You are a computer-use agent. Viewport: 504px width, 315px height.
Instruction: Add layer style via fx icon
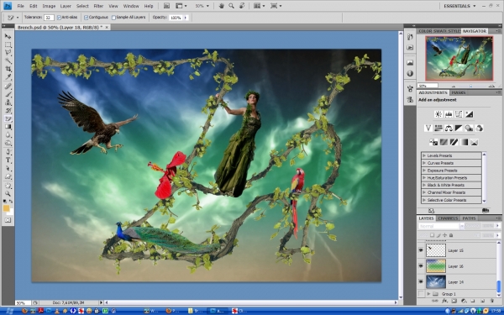[445, 302]
